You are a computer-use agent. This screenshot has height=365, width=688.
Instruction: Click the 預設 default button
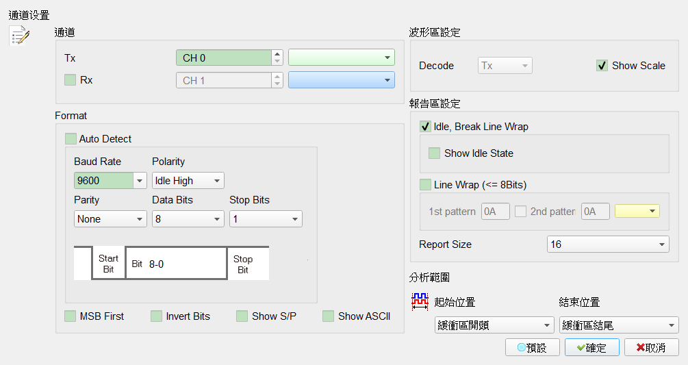(532, 347)
